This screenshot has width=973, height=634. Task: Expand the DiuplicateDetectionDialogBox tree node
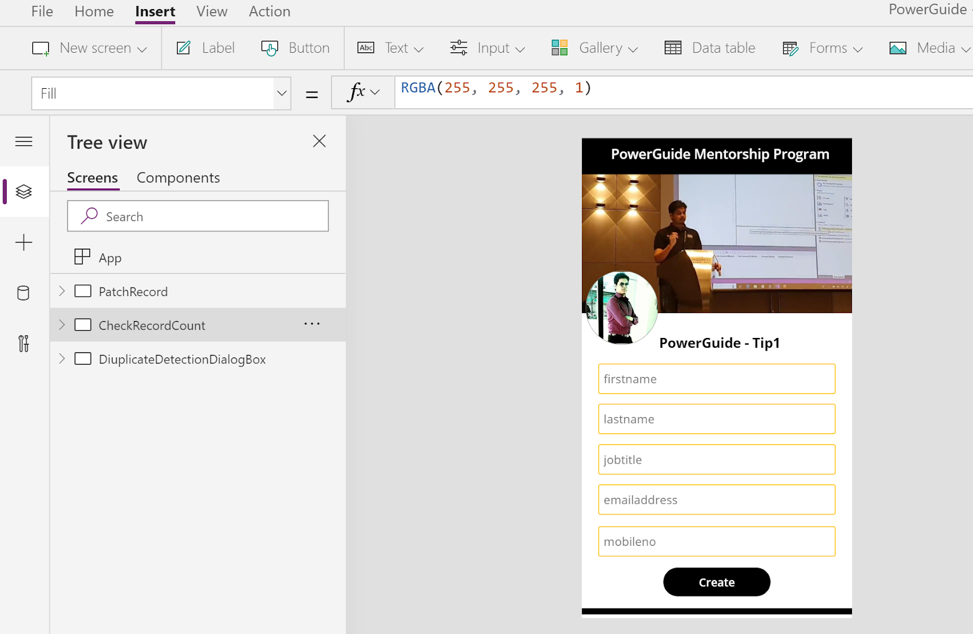pyautogui.click(x=61, y=359)
